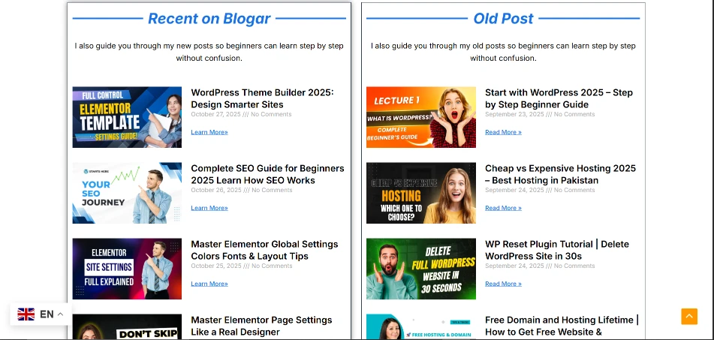Open Master Elementor Global Settings post title
Screen dimensions: 714x340
pos(264,250)
